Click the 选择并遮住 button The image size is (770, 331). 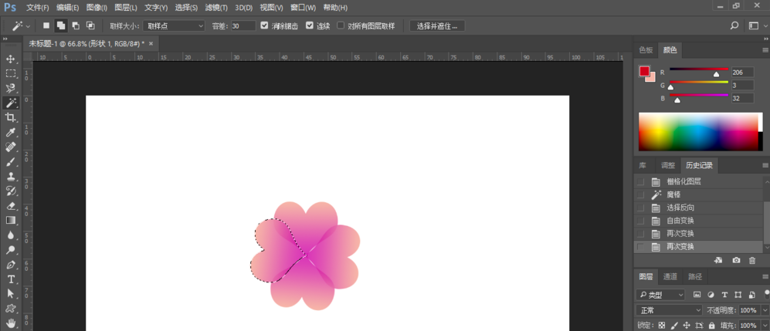[437, 25]
